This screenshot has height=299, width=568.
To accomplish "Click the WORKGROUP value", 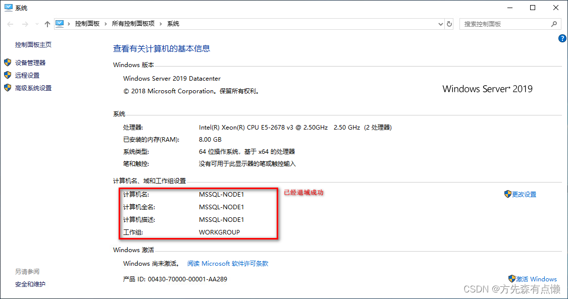I will (219, 232).
